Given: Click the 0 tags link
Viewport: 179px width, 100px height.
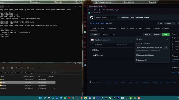Looking at the screenshot, I should pyautogui.click(x=112, y=34).
